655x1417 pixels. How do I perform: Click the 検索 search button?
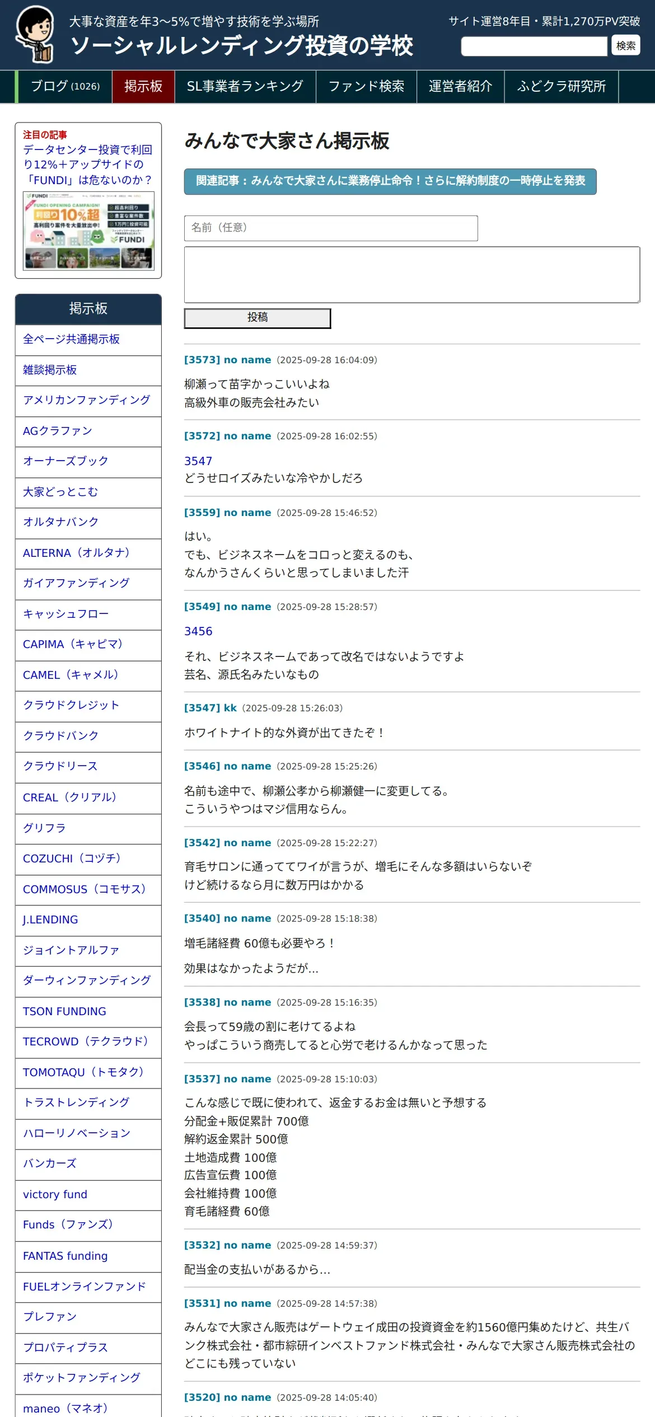coord(626,46)
